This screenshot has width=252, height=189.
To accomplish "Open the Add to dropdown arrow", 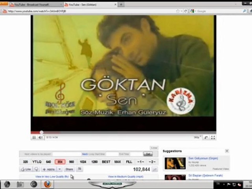I will click(60, 169).
